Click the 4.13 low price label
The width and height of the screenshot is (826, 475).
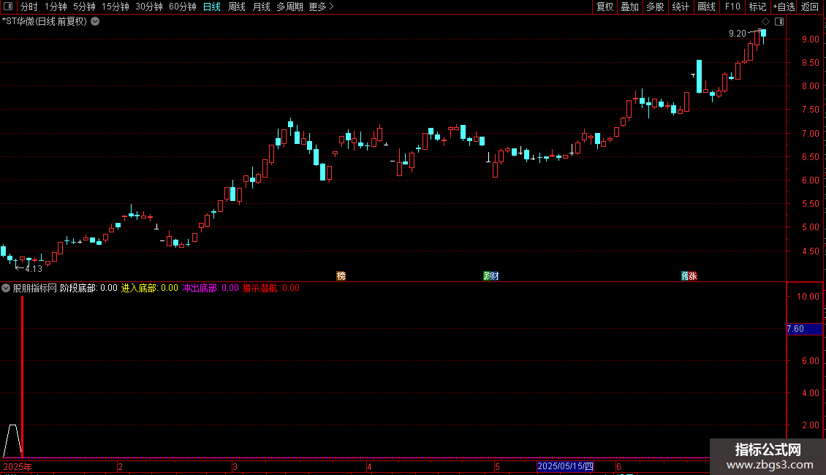click(x=34, y=269)
